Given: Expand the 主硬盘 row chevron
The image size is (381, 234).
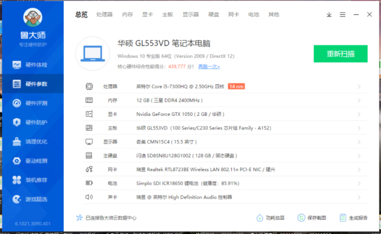Looking at the screenshot, I should (359, 156).
